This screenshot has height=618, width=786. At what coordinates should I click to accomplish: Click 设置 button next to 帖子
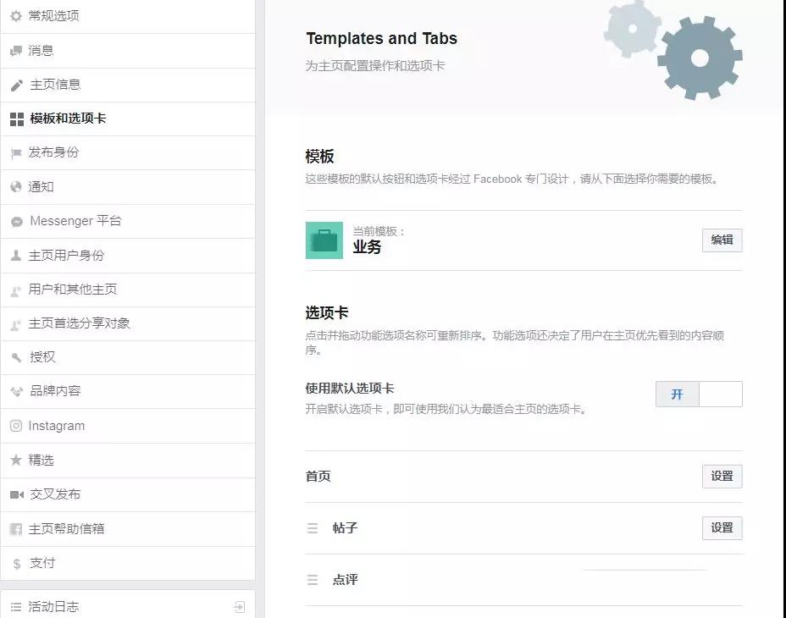[722, 527]
